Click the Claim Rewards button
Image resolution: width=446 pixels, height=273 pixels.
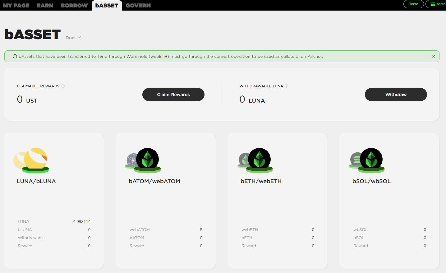[173, 95]
